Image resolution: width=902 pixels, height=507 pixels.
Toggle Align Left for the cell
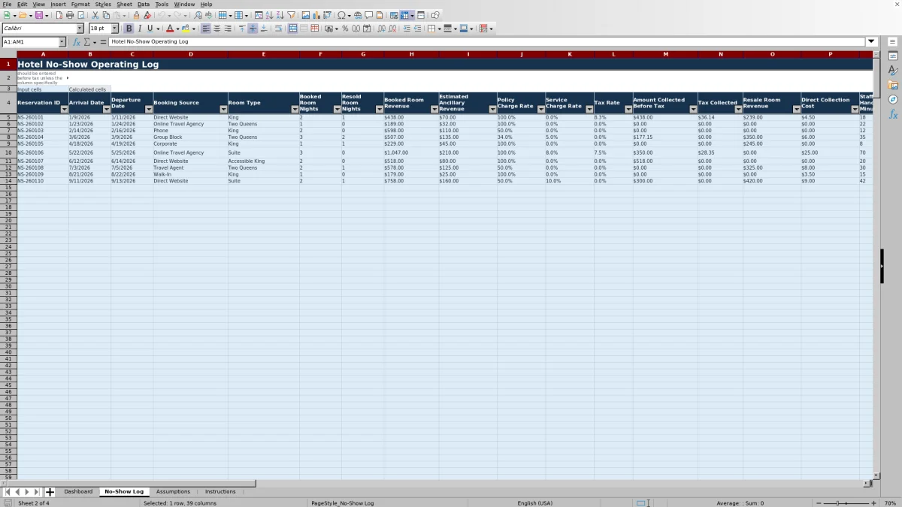[206, 29]
